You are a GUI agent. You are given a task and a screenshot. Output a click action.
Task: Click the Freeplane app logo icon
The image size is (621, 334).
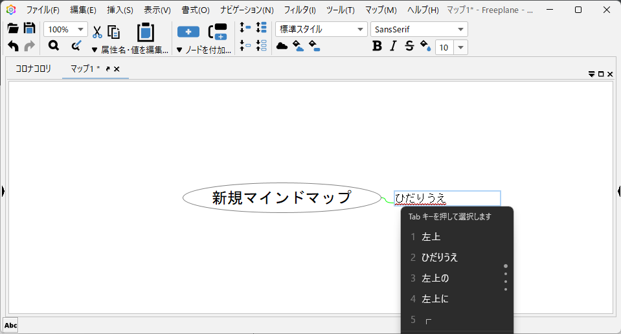pos(11,10)
